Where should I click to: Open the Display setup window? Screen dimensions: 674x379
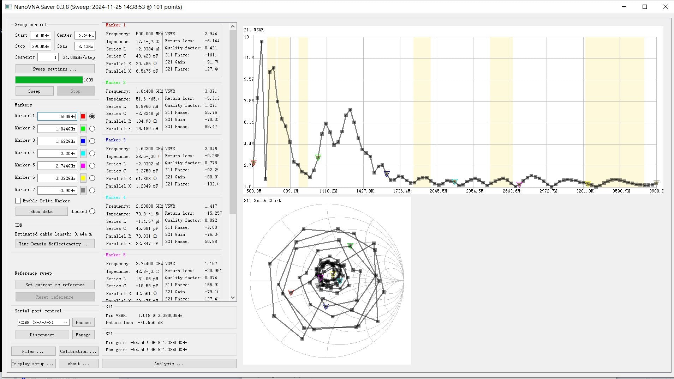click(x=33, y=363)
